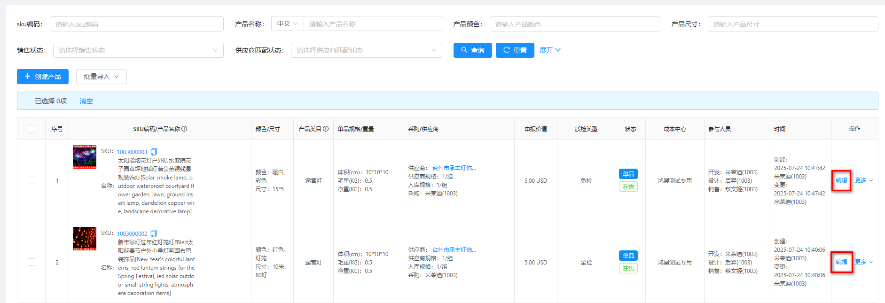Click the 查询 search button
The width and height of the screenshot is (885, 303).
pyautogui.click(x=472, y=50)
